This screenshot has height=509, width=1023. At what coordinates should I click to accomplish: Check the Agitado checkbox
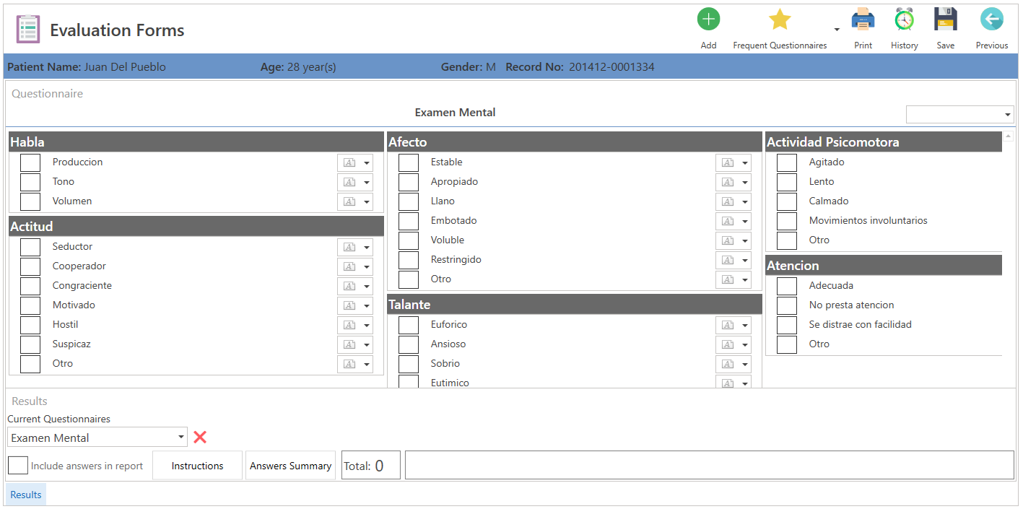point(787,162)
